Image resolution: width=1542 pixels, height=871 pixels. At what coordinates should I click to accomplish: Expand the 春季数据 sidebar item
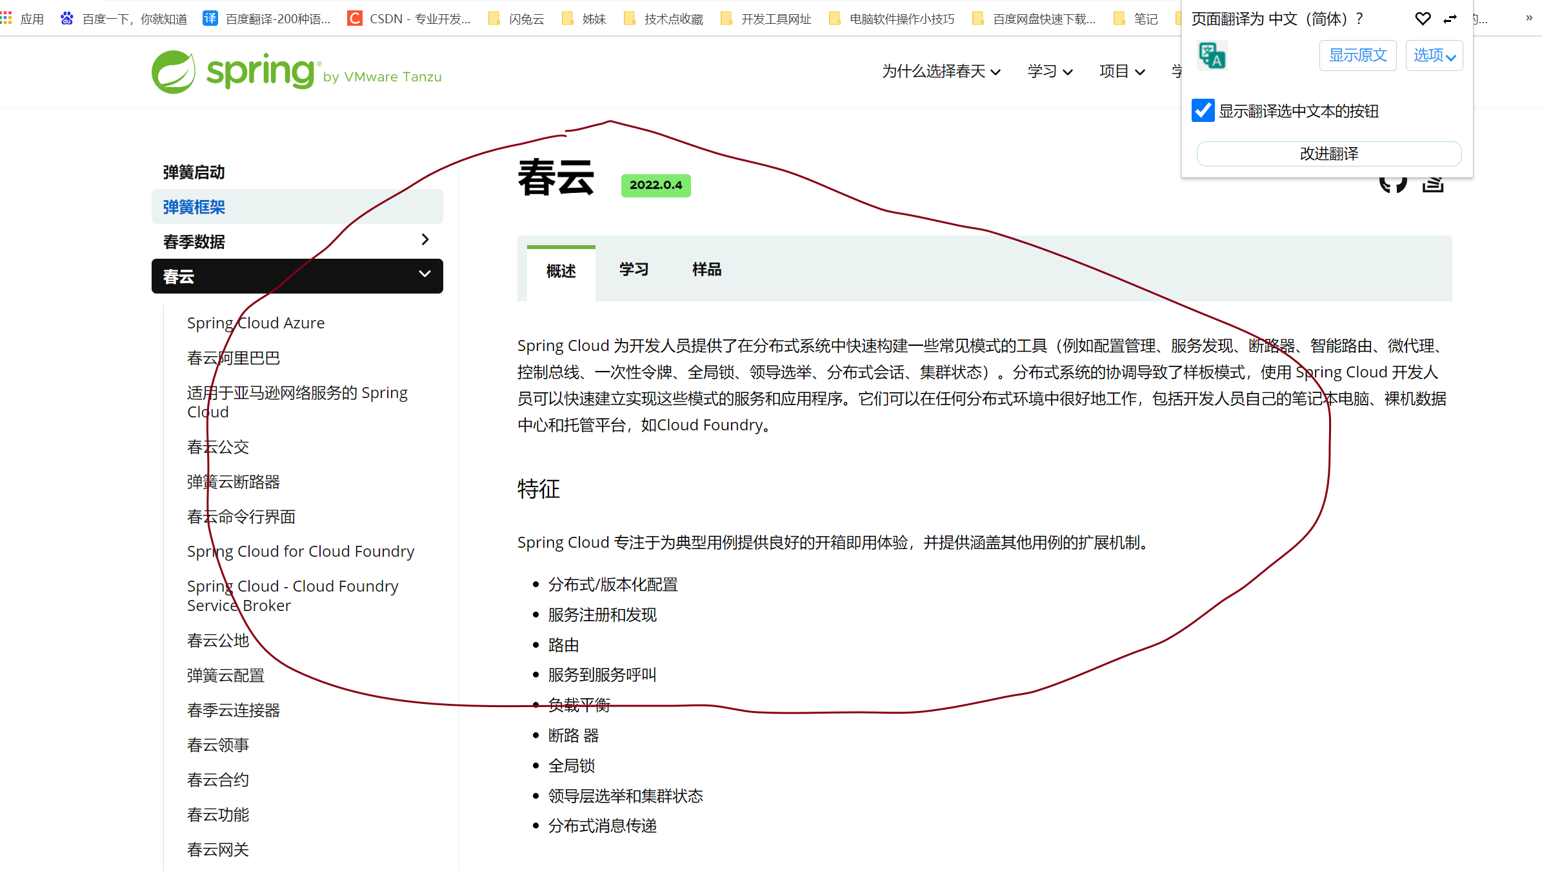pos(424,239)
